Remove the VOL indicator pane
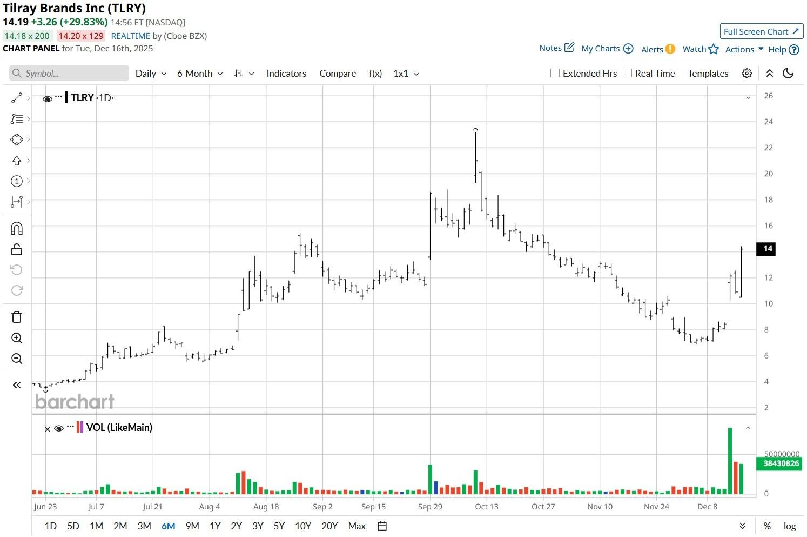Screen dimensions: 807x537 click(x=47, y=429)
